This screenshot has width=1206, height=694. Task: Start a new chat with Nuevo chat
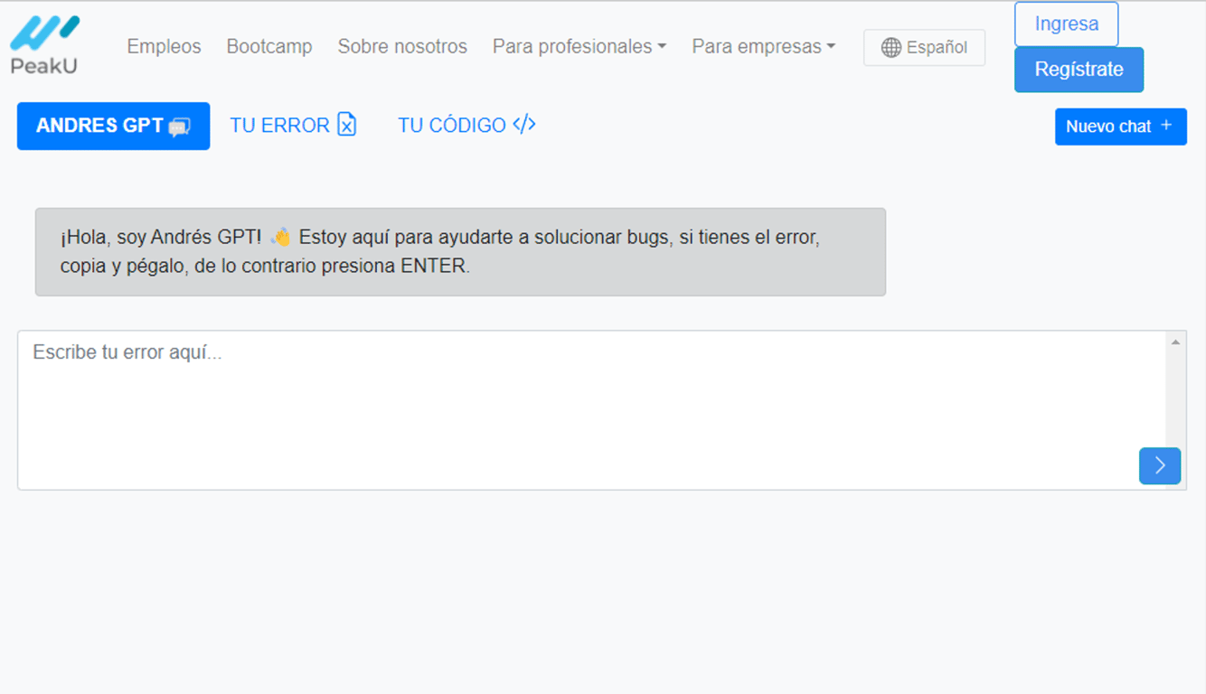[1121, 127]
